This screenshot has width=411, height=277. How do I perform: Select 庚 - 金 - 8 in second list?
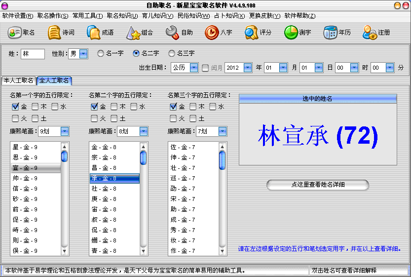pyautogui.click(x=114, y=199)
